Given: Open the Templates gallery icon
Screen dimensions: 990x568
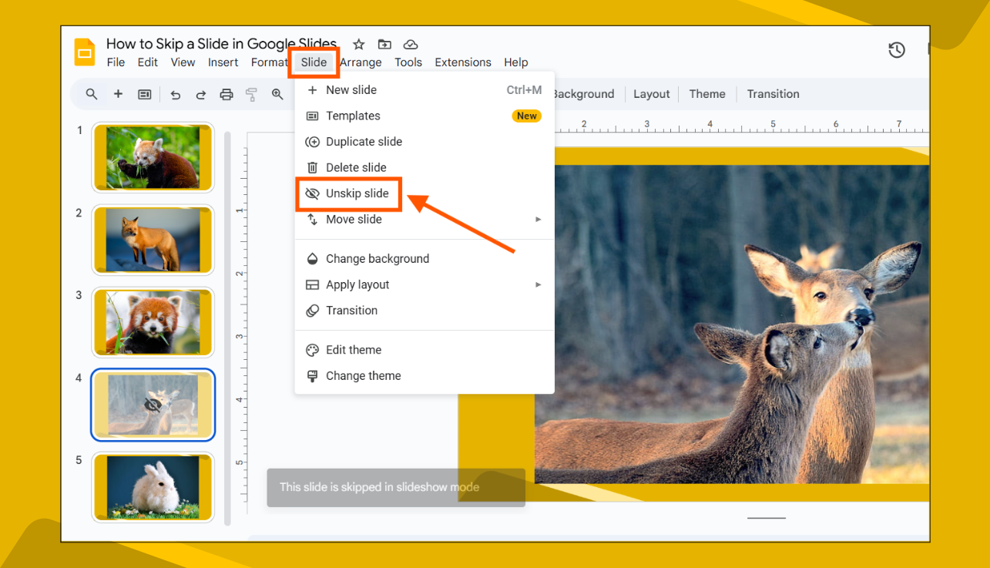Looking at the screenshot, I should click(x=144, y=94).
